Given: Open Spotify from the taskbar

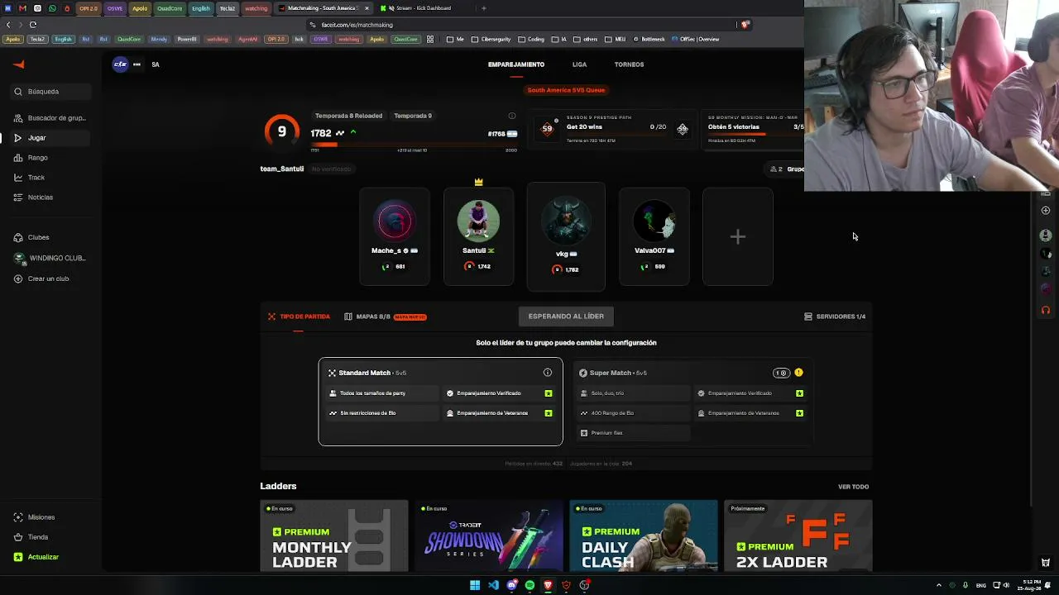Looking at the screenshot, I should (529, 586).
